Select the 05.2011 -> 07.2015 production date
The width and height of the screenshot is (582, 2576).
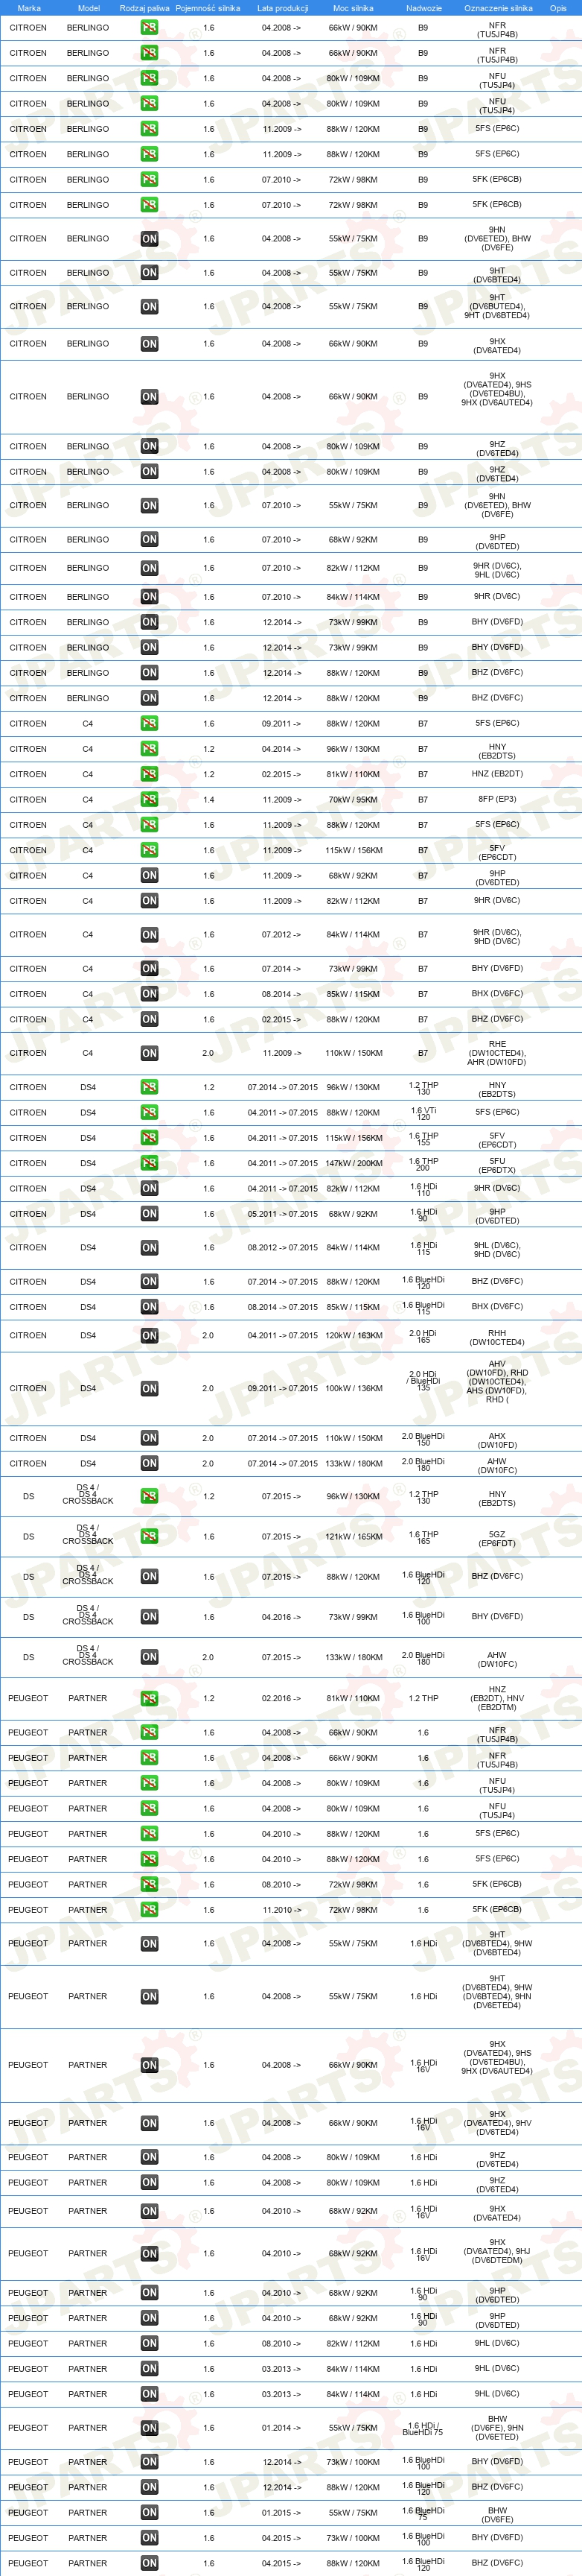pos(283,1214)
